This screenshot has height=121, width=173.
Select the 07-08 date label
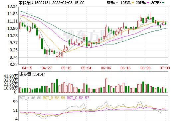(x=165, y=68)
